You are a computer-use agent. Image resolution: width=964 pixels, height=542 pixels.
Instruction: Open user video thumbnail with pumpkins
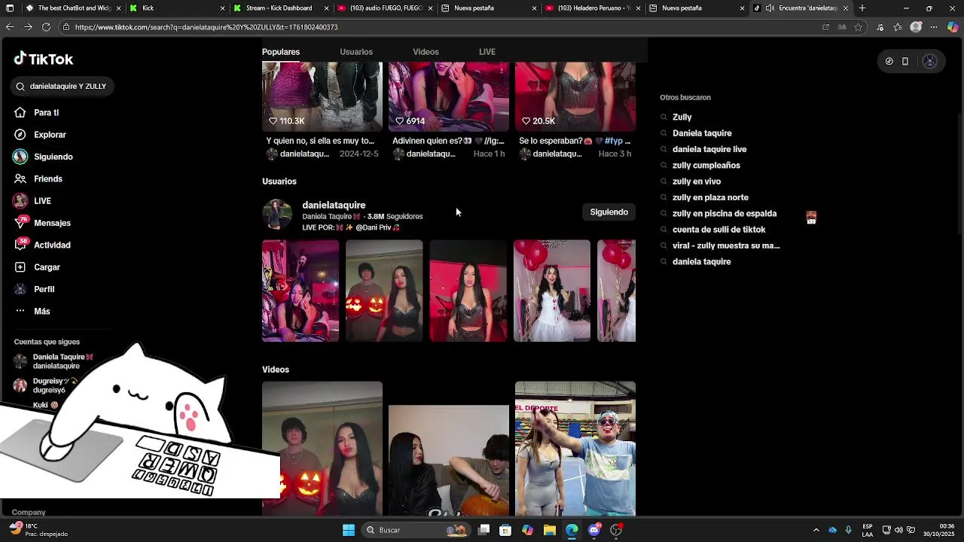point(384,291)
